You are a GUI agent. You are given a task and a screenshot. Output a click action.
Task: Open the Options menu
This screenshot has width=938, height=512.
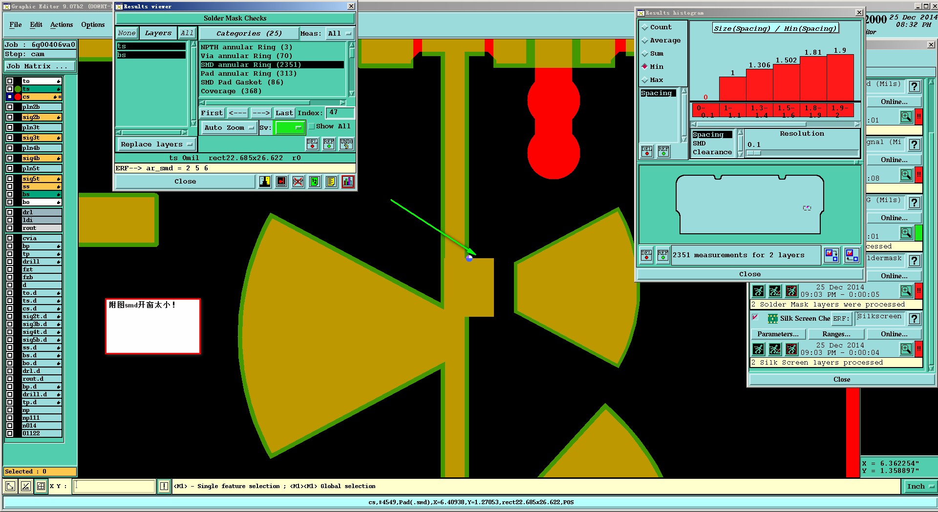coord(93,25)
